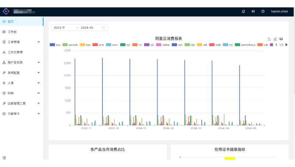Click the app logo in header

click(x=6, y=11)
